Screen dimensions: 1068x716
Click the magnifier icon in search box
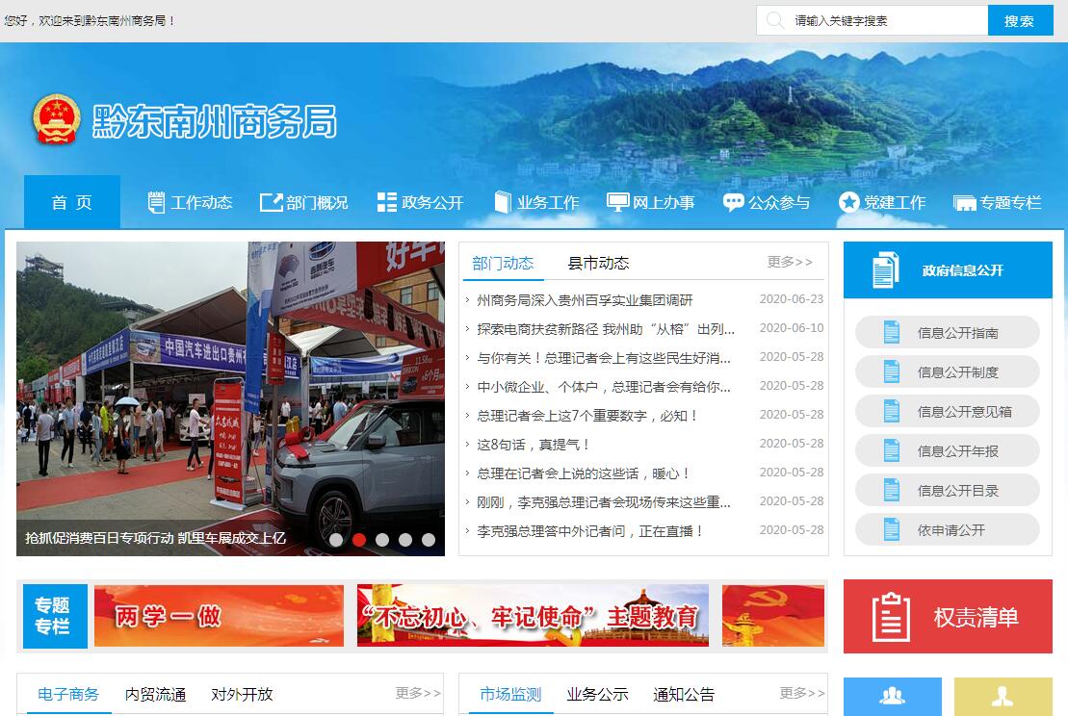coord(774,20)
